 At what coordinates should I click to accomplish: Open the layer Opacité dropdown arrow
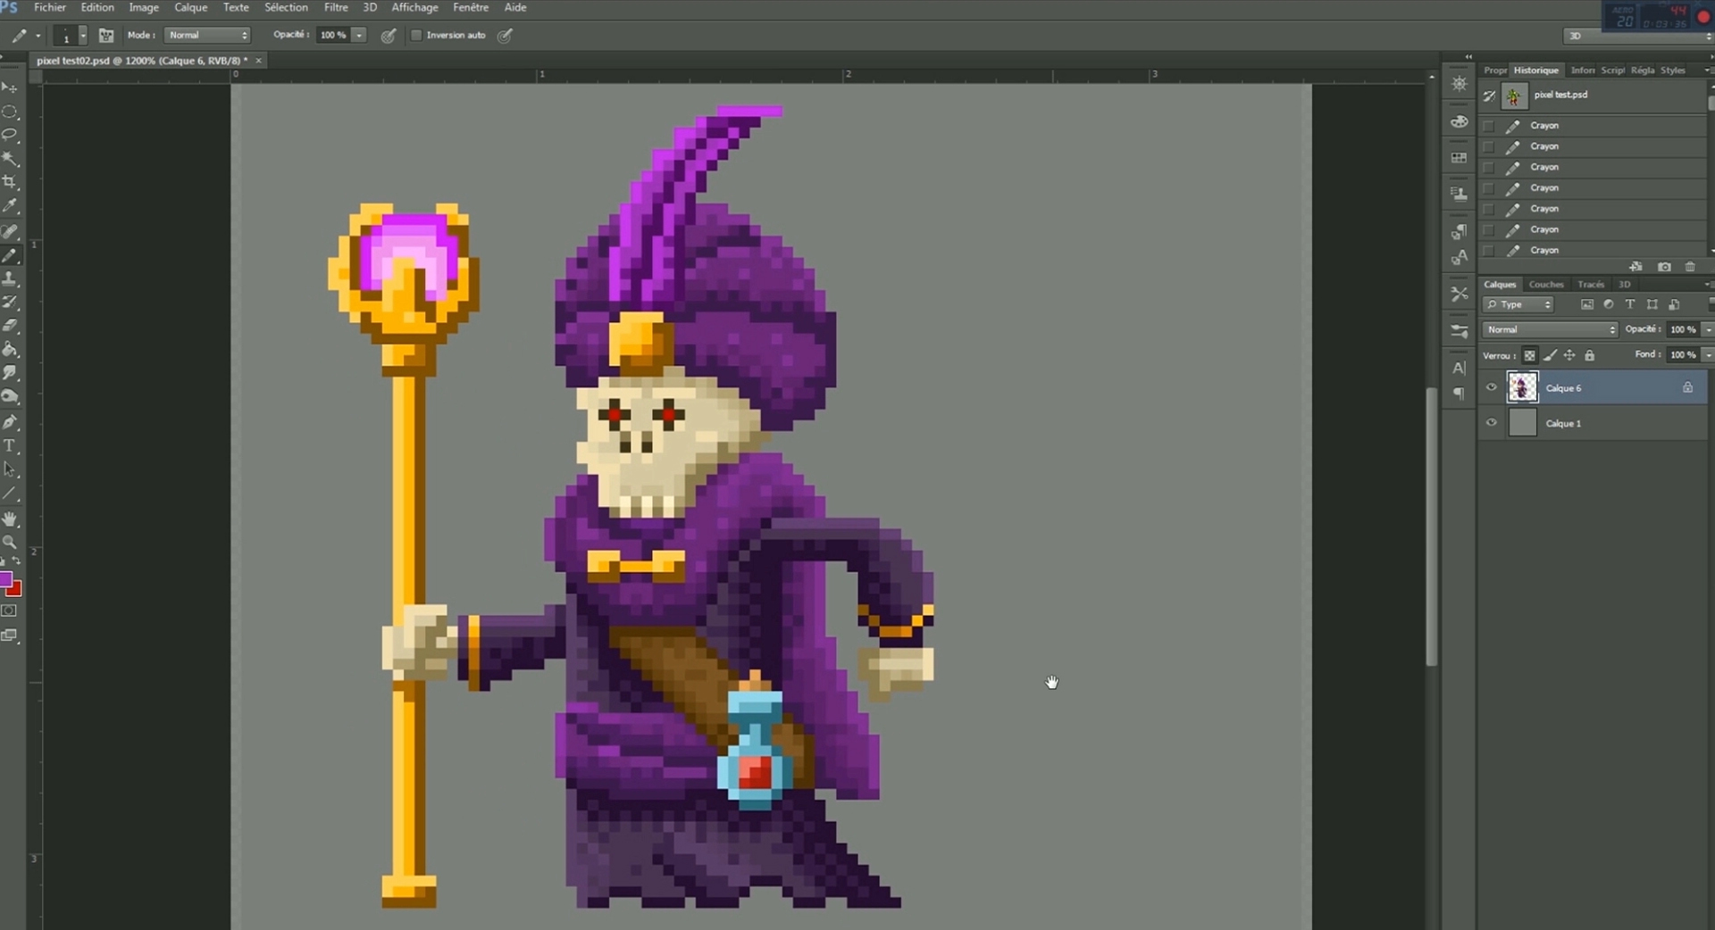pos(1707,329)
